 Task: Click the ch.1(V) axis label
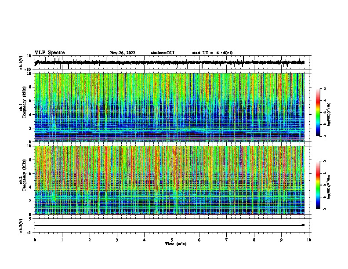21,62
